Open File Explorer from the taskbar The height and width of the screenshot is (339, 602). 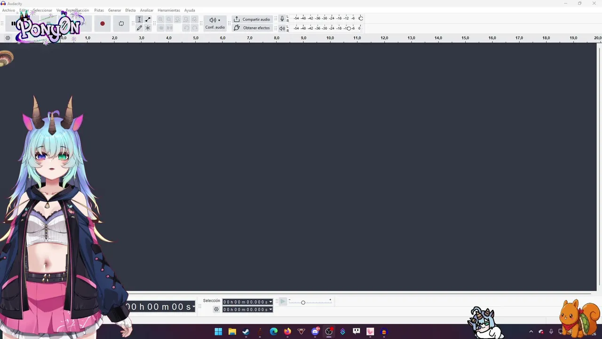pos(232,331)
